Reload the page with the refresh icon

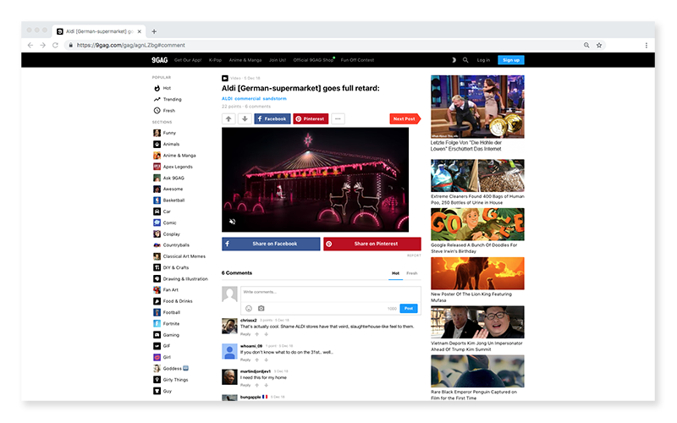pos(55,45)
